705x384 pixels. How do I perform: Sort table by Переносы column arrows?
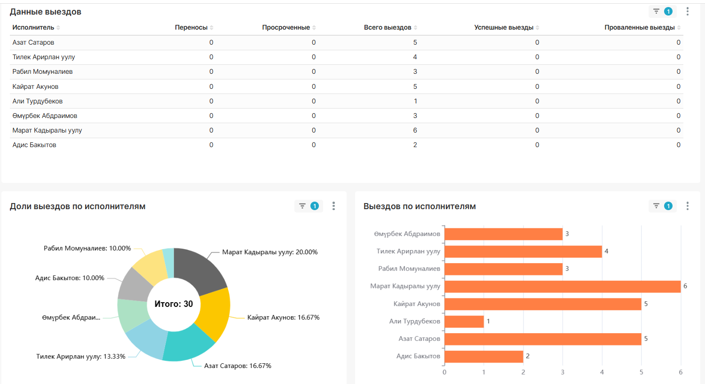click(x=212, y=28)
